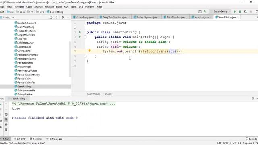Select LeapYear class in project tree
This screenshot has height=145, width=258.
coord(22,39)
